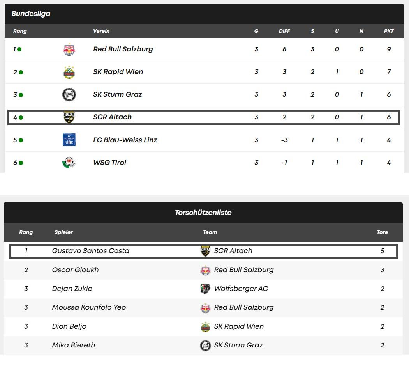Viewport: 409px width, 390px height.
Task: Select Dejan Zukic in scorer list
Action: (x=72, y=289)
